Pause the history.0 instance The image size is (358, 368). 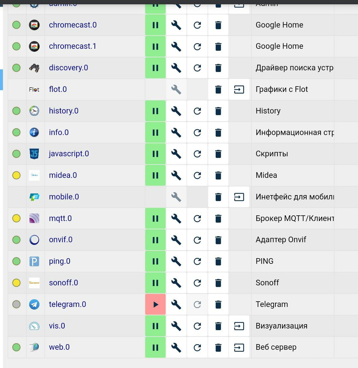pyautogui.click(x=155, y=111)
